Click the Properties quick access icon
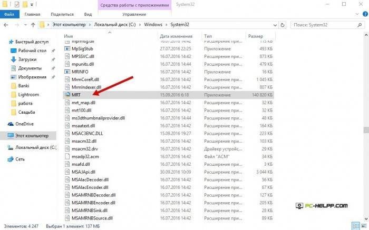Viewport: 369px width, 230px height. tap(17, 4)
